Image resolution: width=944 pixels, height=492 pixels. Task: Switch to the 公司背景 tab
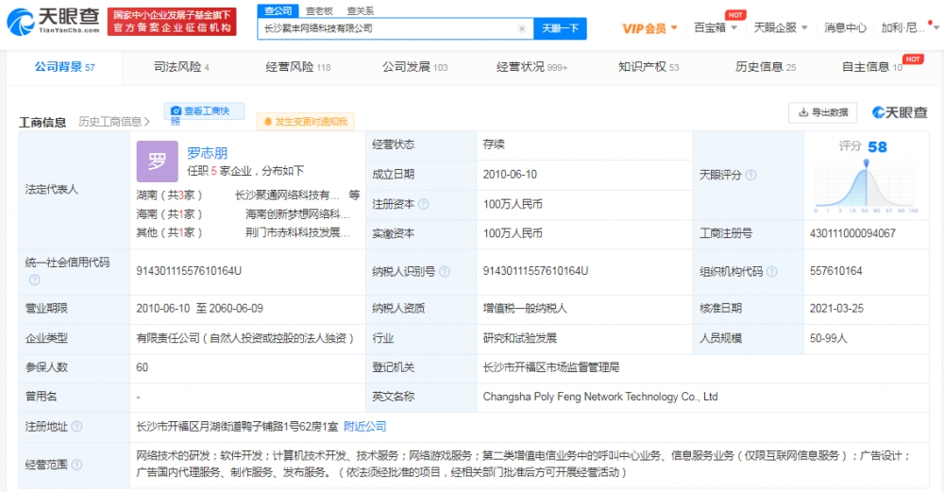pyautogui.click(x=64, y=67)
